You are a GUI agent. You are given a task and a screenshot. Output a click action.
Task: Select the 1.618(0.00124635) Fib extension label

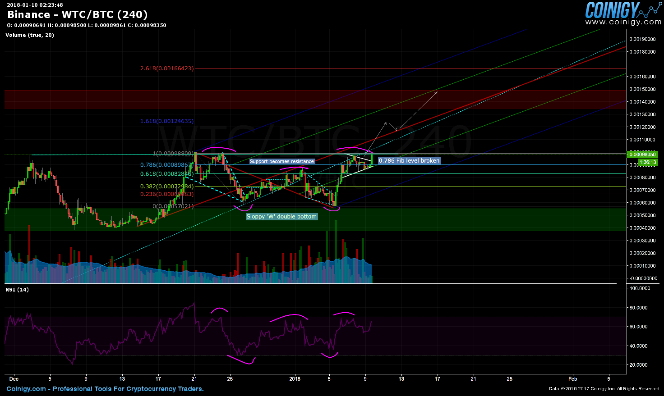tap(167, 121)
